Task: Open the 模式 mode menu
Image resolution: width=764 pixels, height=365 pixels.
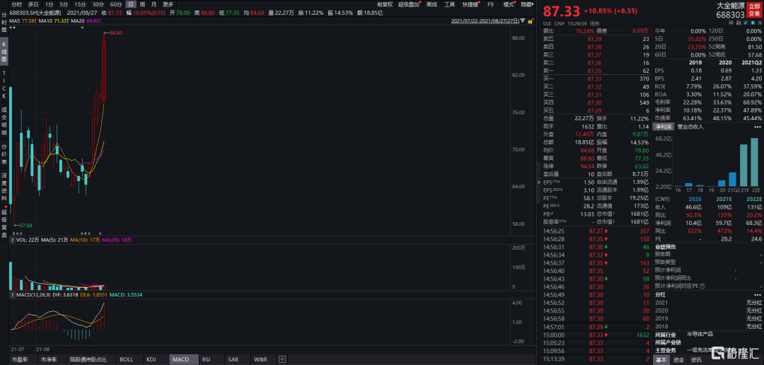Action: (x=508, y=4)
